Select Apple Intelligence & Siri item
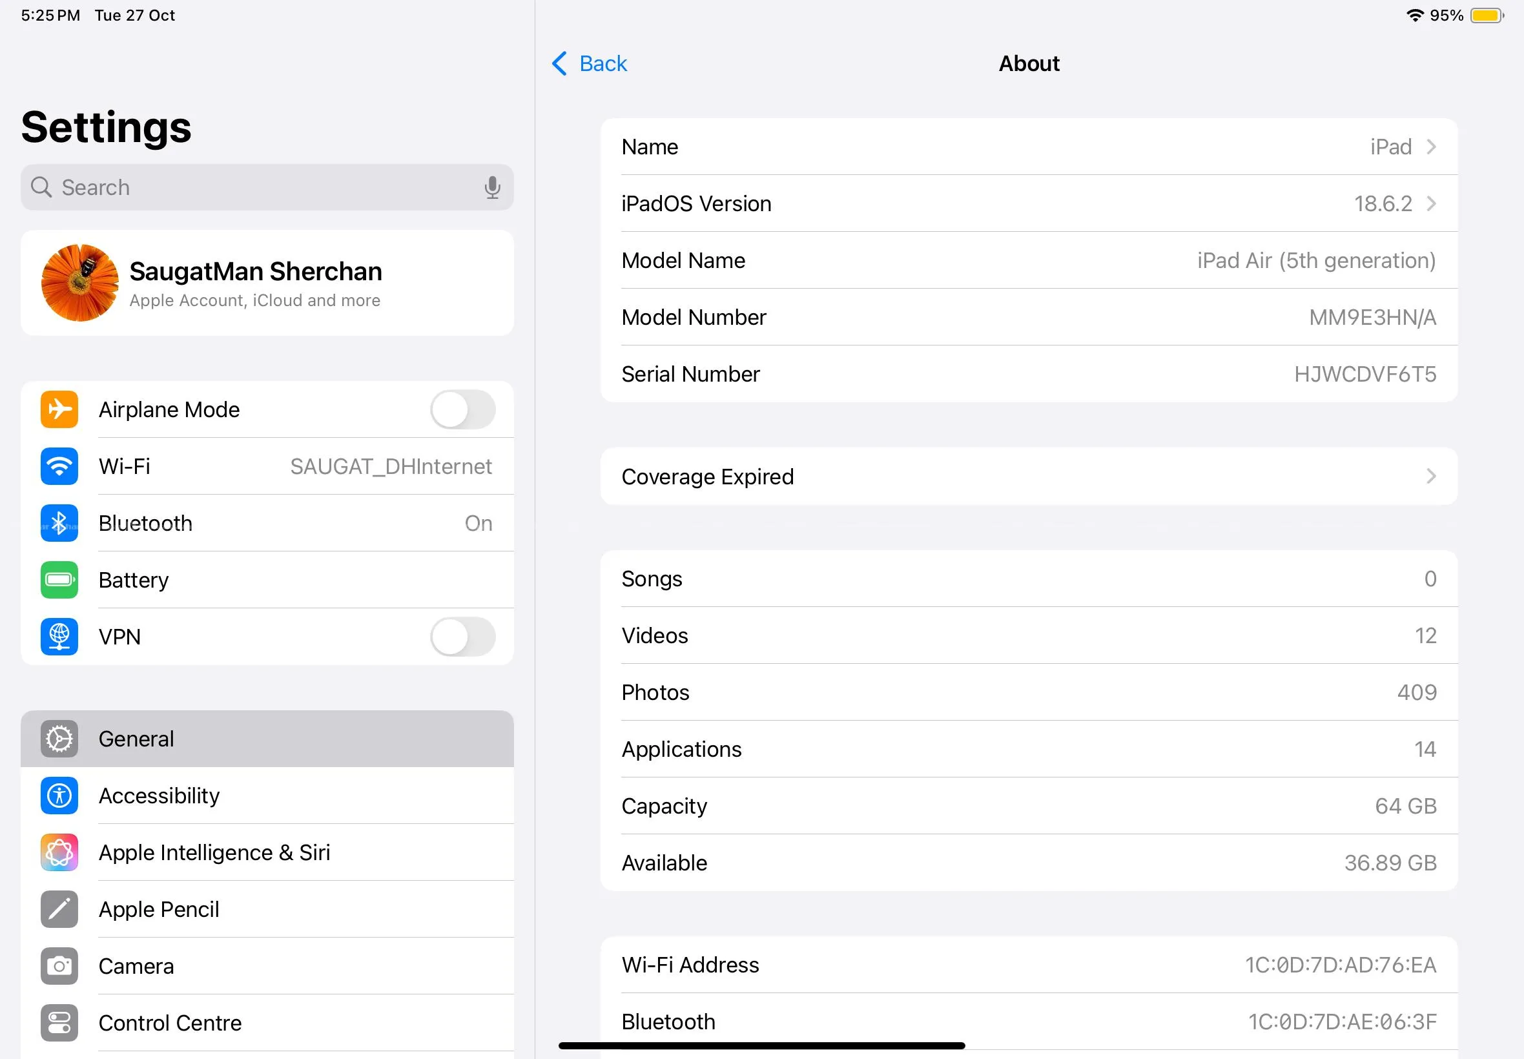This screenshot has height=1059, width=1524. 267,852
